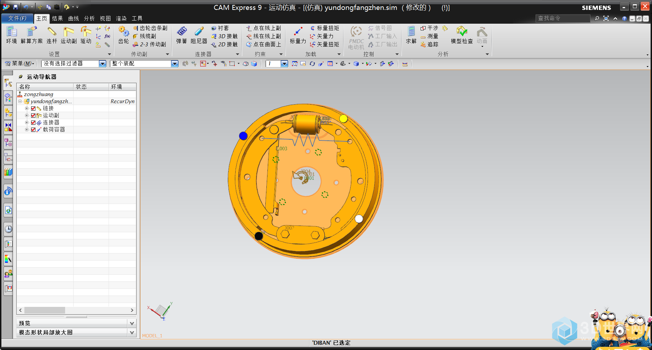
Task: Expand the 模态形状局部放大图 panel
Action: tap(132, 332)
